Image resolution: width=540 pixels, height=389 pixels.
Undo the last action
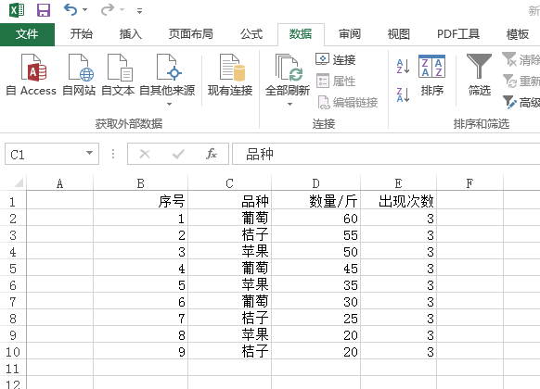pos(71,9)
